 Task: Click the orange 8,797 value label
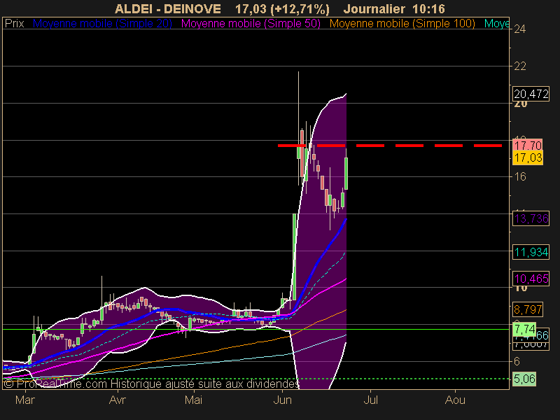click(528, 309)
